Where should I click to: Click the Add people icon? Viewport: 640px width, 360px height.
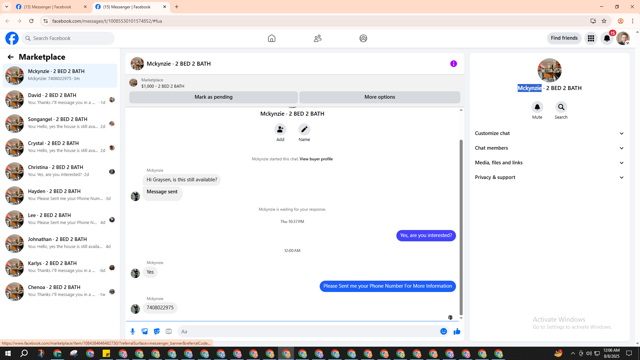(280, 129)
